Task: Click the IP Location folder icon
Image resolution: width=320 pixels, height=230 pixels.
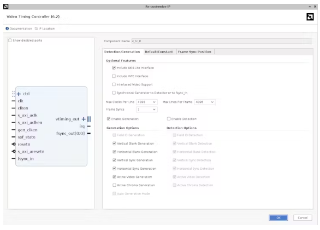Action: coord(36,28)
